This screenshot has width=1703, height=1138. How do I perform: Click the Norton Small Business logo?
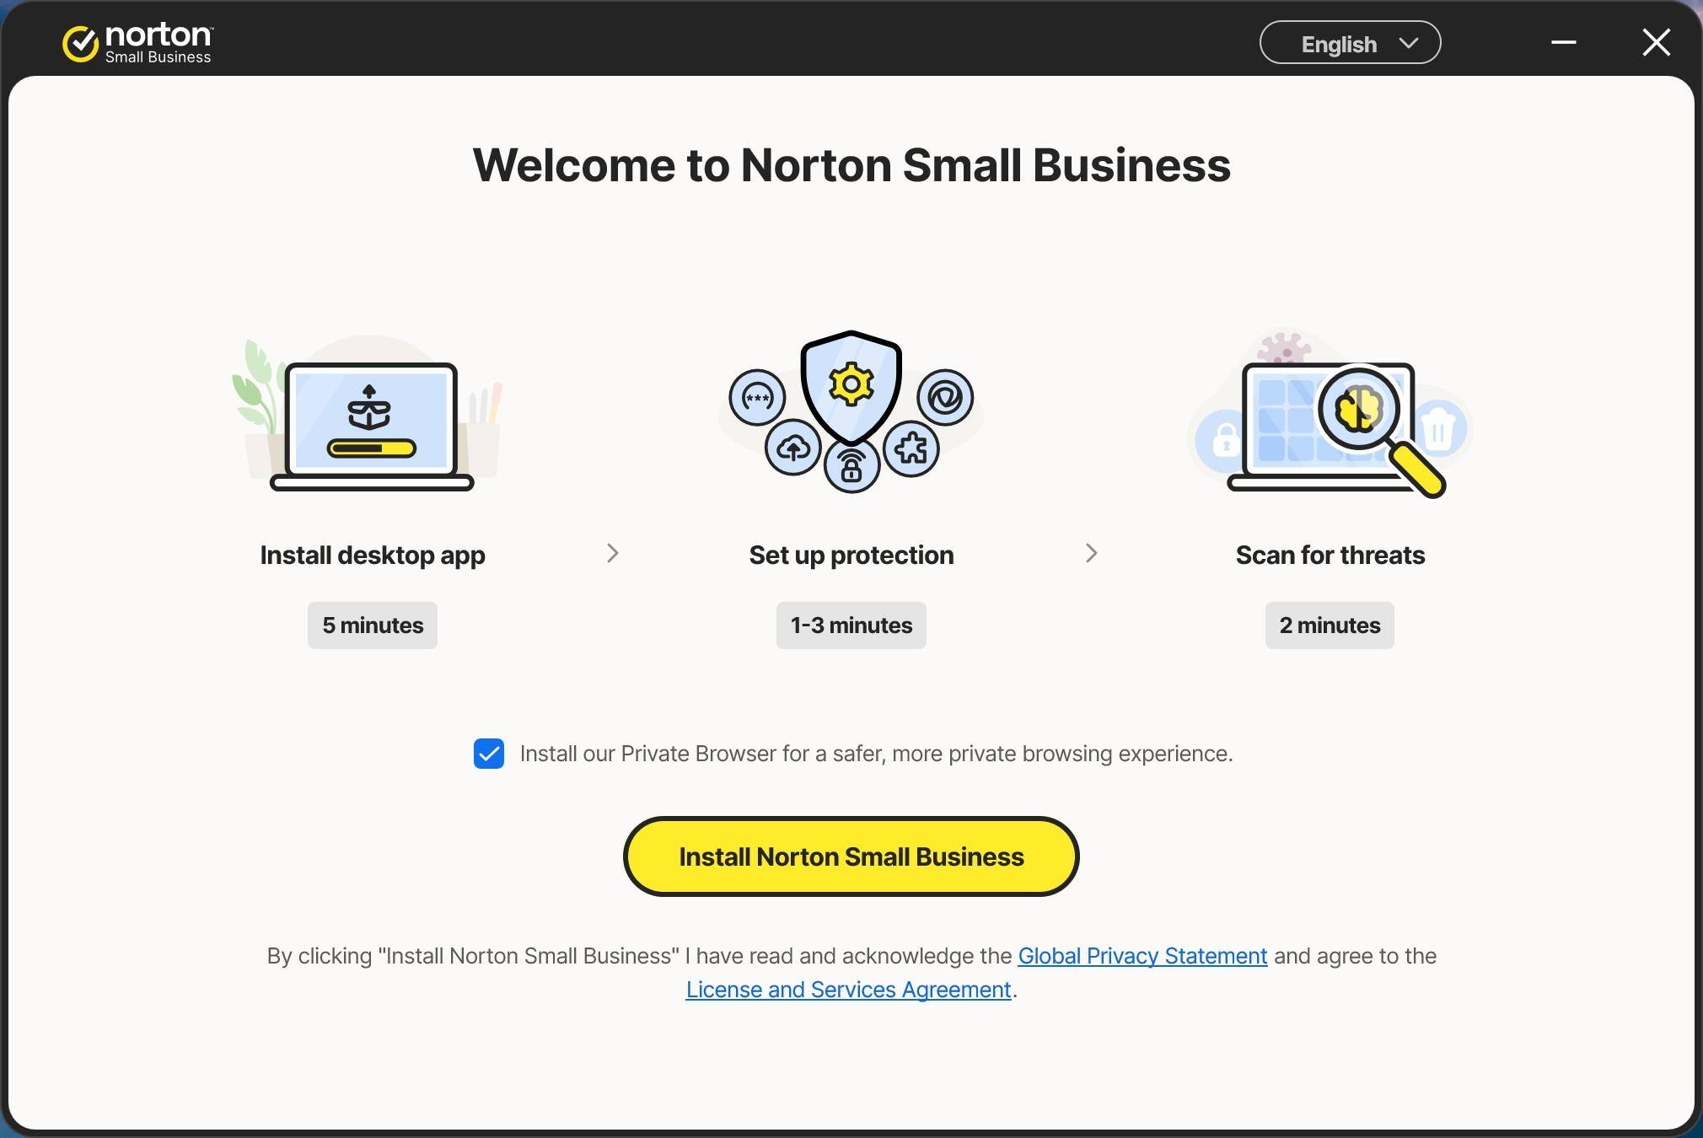pos(137,44)
